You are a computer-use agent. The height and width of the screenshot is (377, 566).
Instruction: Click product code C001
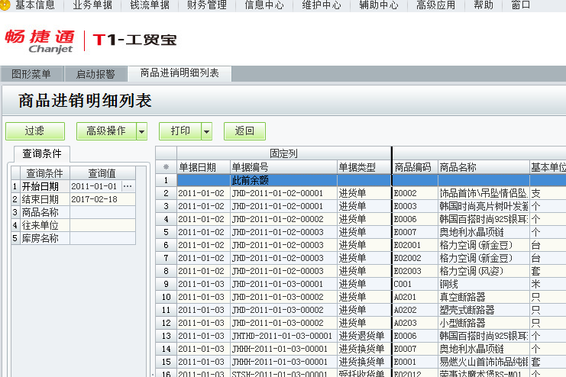click(415, 284)
